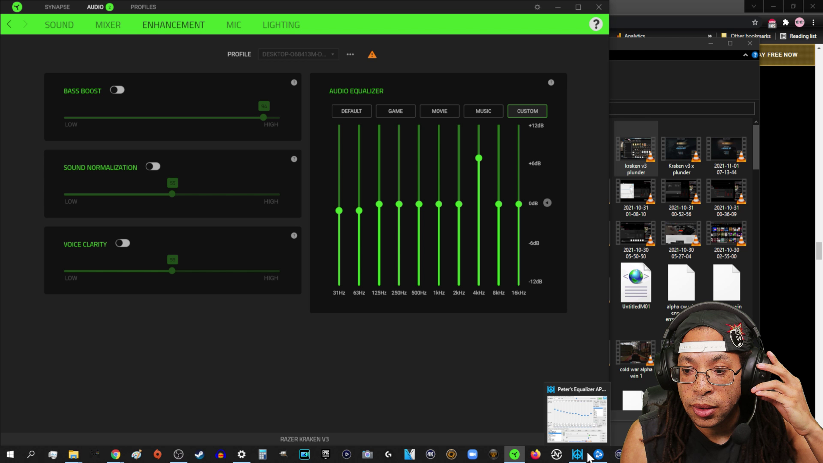
Task: Apply the Music equalizer preset
Action: pos(483,111)
